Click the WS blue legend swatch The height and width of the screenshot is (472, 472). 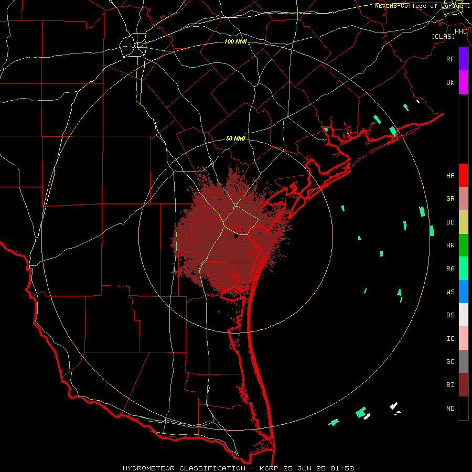(463, 292)
